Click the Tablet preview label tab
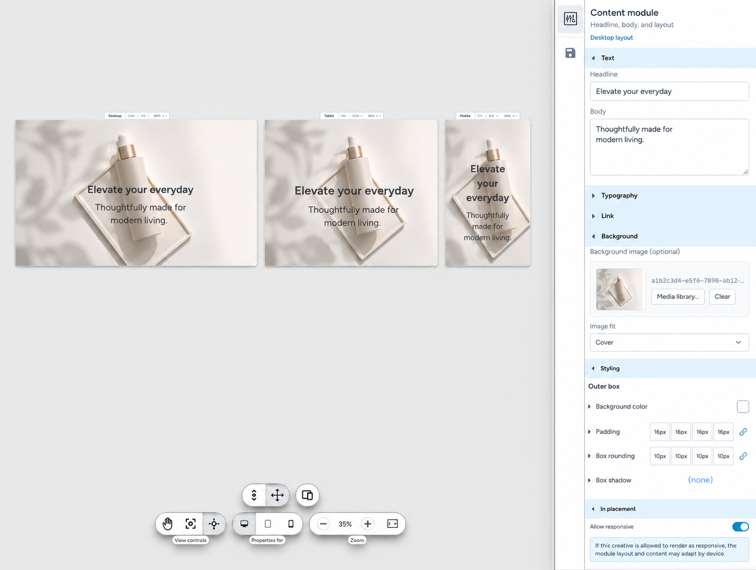 coord(329,116)
